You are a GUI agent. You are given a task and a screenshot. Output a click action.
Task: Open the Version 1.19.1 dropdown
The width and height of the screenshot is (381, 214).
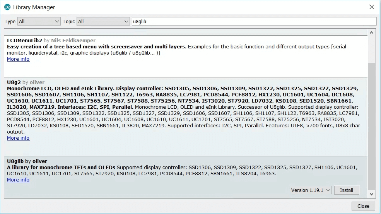[311, 190]
